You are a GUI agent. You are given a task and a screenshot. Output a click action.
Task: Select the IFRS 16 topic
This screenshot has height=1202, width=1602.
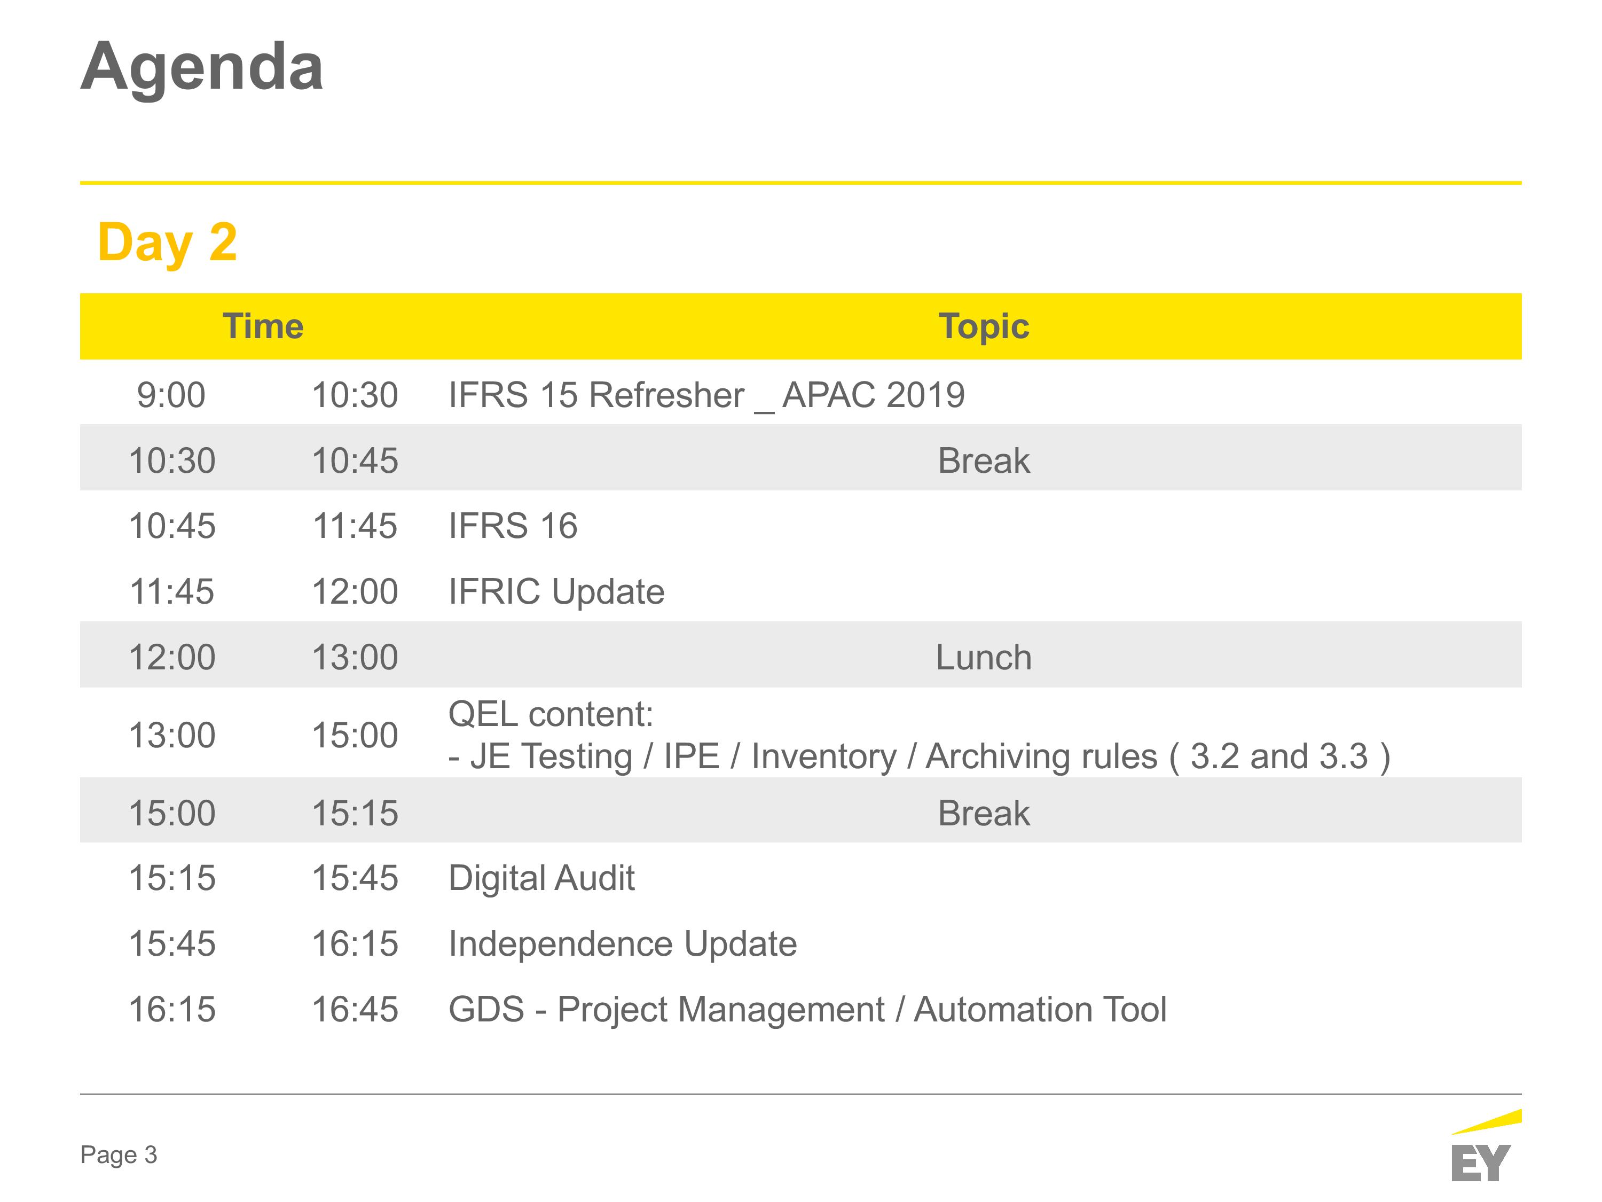[513, 526]
